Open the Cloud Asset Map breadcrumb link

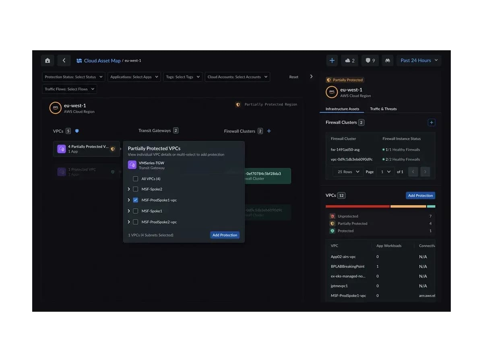point(102,61)
